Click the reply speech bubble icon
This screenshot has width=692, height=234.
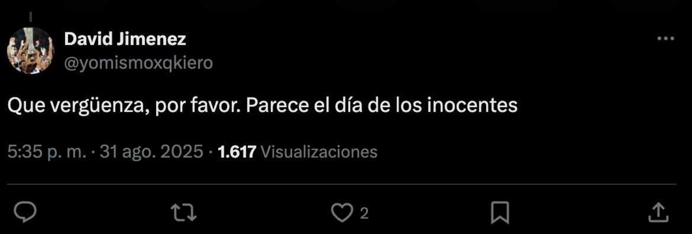25,214
